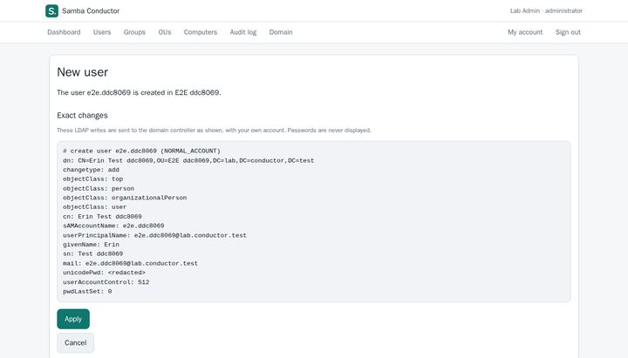Click the sentence 'The user e2e.ddc8069 is created'
628x358 pixels.
[139, 92]
